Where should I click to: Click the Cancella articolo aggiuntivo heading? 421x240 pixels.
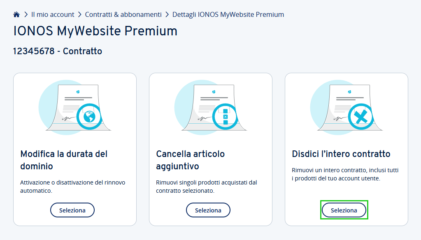click(x=191, y=160)
